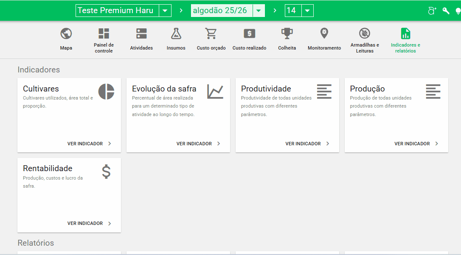
Task: Click the chevron between farm and season
Action: point(181,11)
